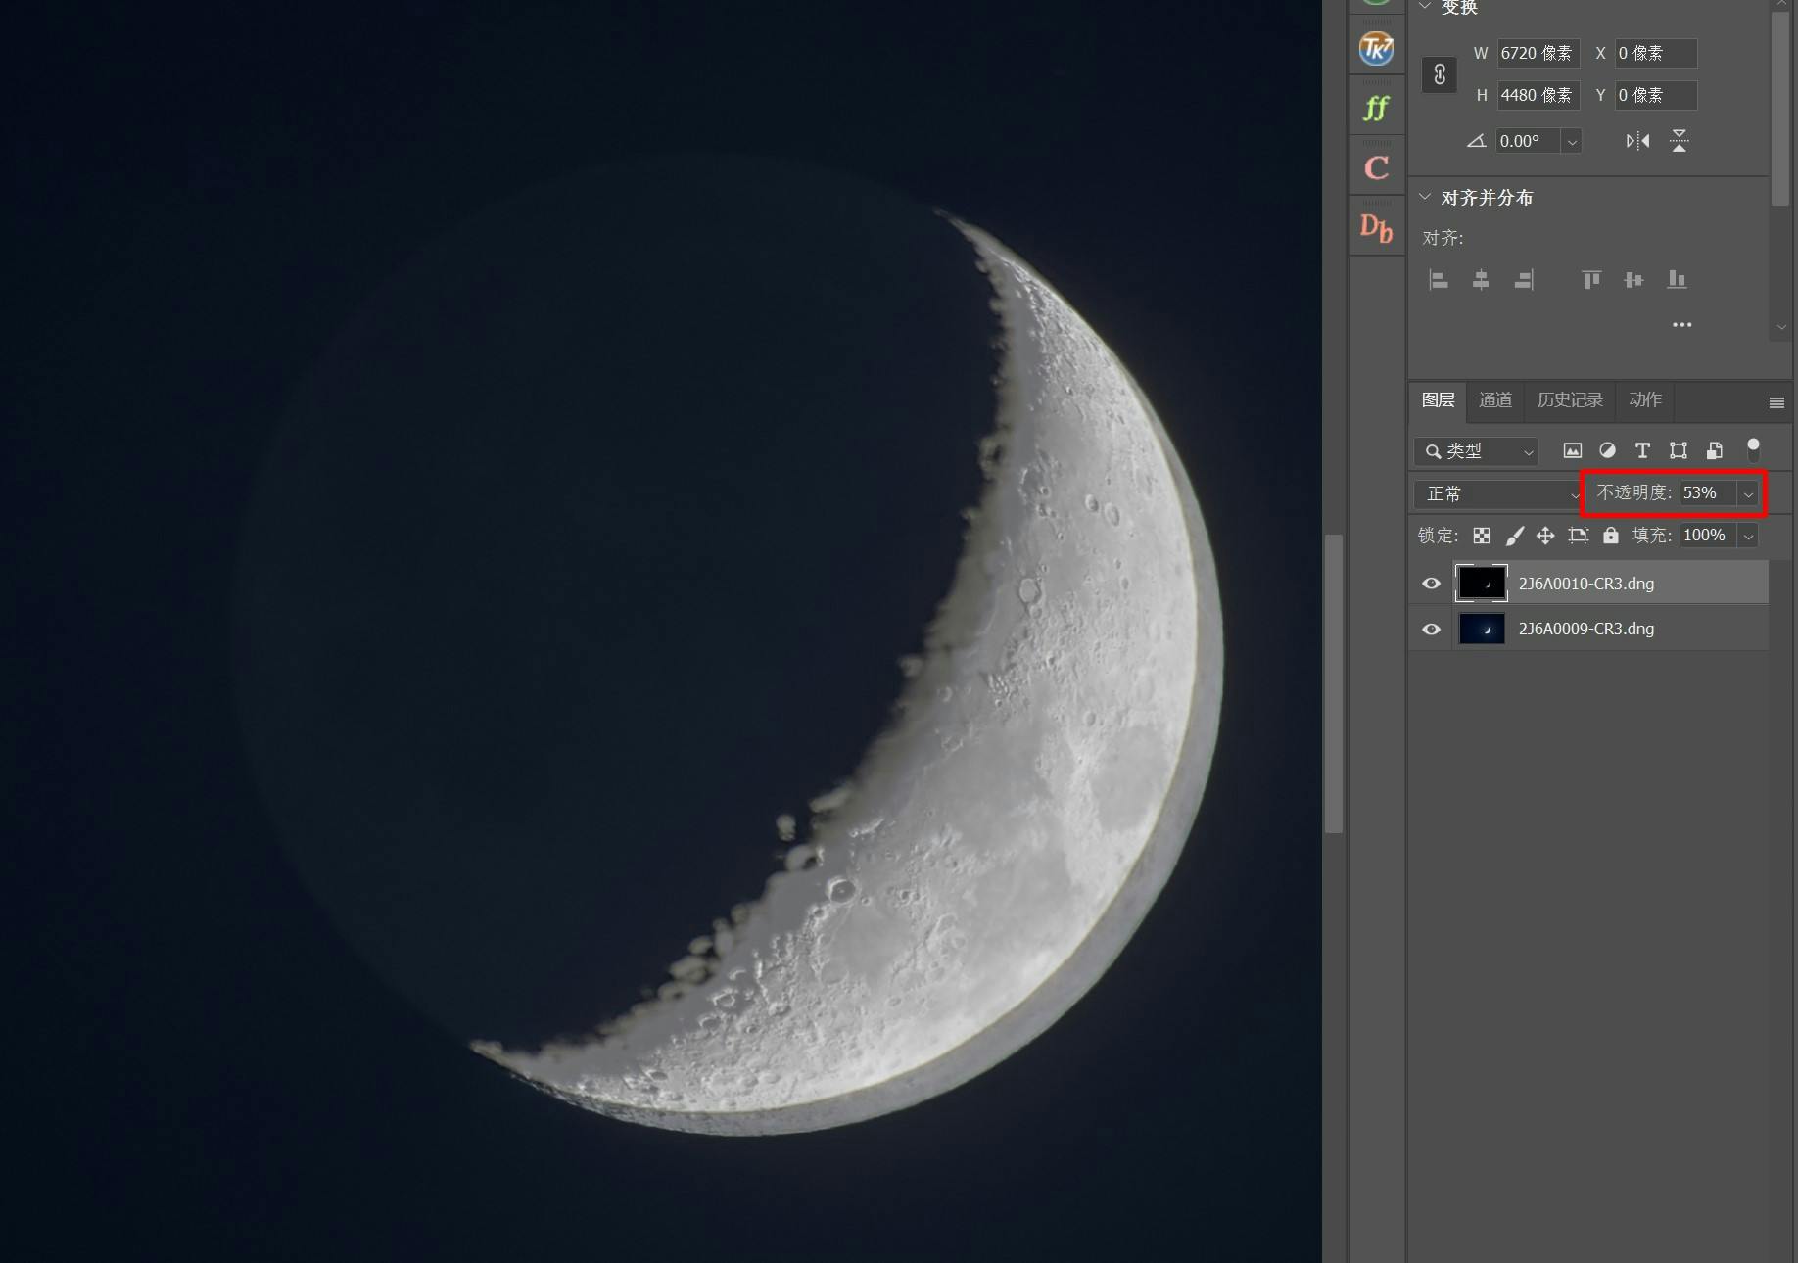Open the Db plugin panel icon
The width and height of the screenshot is (1798, 1263).
(x=1376, y=228)
